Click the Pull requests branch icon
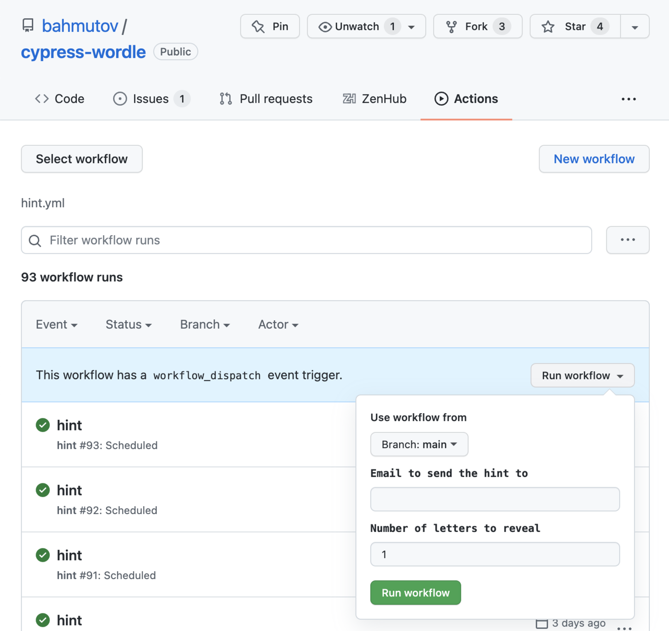This screenshot has width=669, height=631. 226,99
